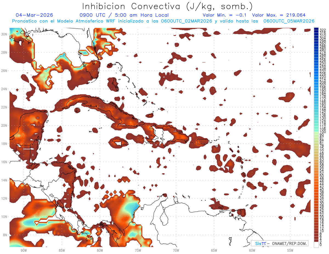Click the '24N' latitude label

(5, 89)
